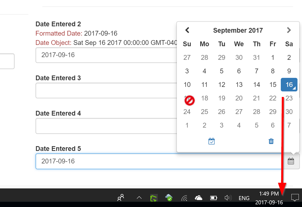The image size is (302, 207).
Task: Expand hidden tray icons with the up chevron
Action: [x=139, y=198]
